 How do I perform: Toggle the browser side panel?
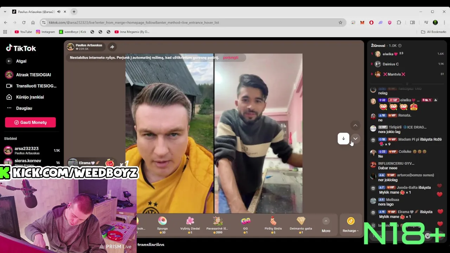(412, 22)
